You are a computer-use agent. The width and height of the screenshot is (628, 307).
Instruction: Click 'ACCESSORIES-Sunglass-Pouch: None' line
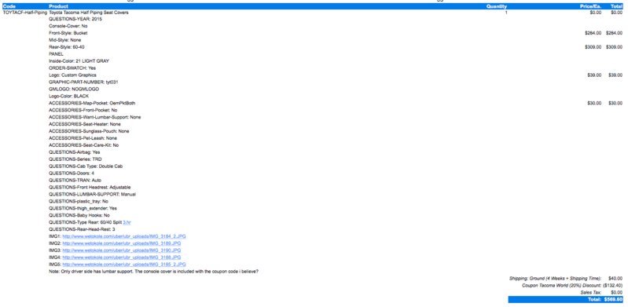(89, 131)
